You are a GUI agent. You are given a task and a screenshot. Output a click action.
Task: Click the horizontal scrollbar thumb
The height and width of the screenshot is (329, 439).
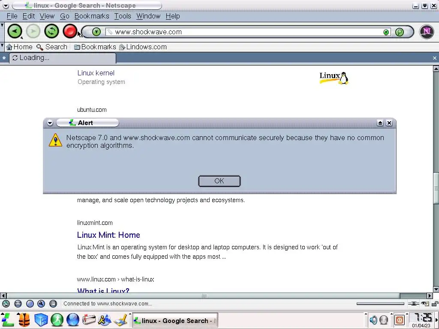(x=204, y=296)
